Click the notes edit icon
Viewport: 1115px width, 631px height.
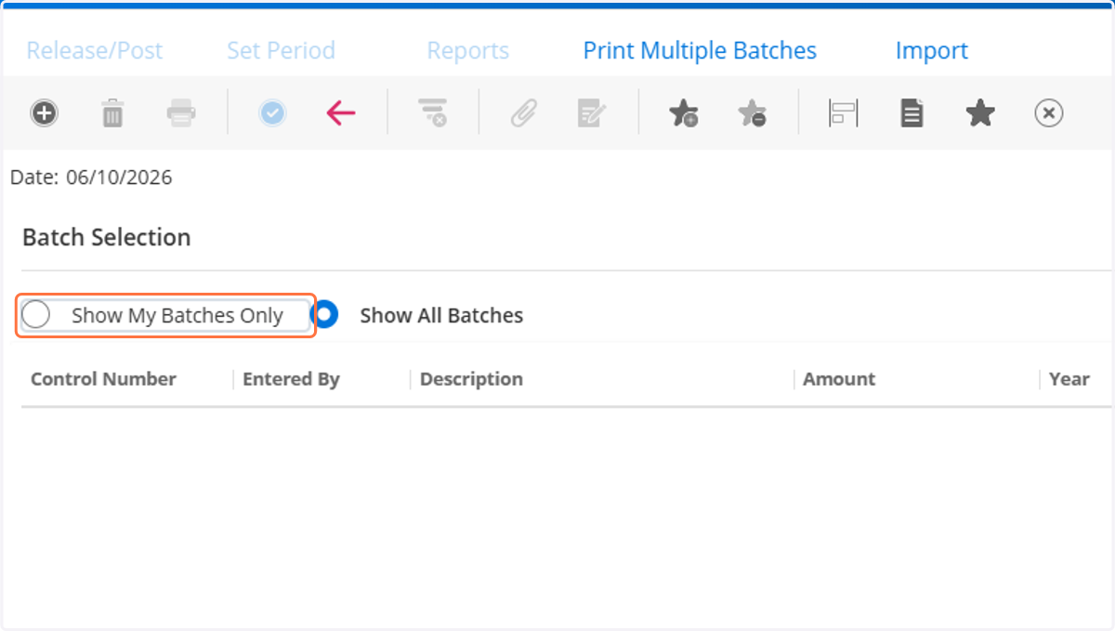tap(592, 113)
